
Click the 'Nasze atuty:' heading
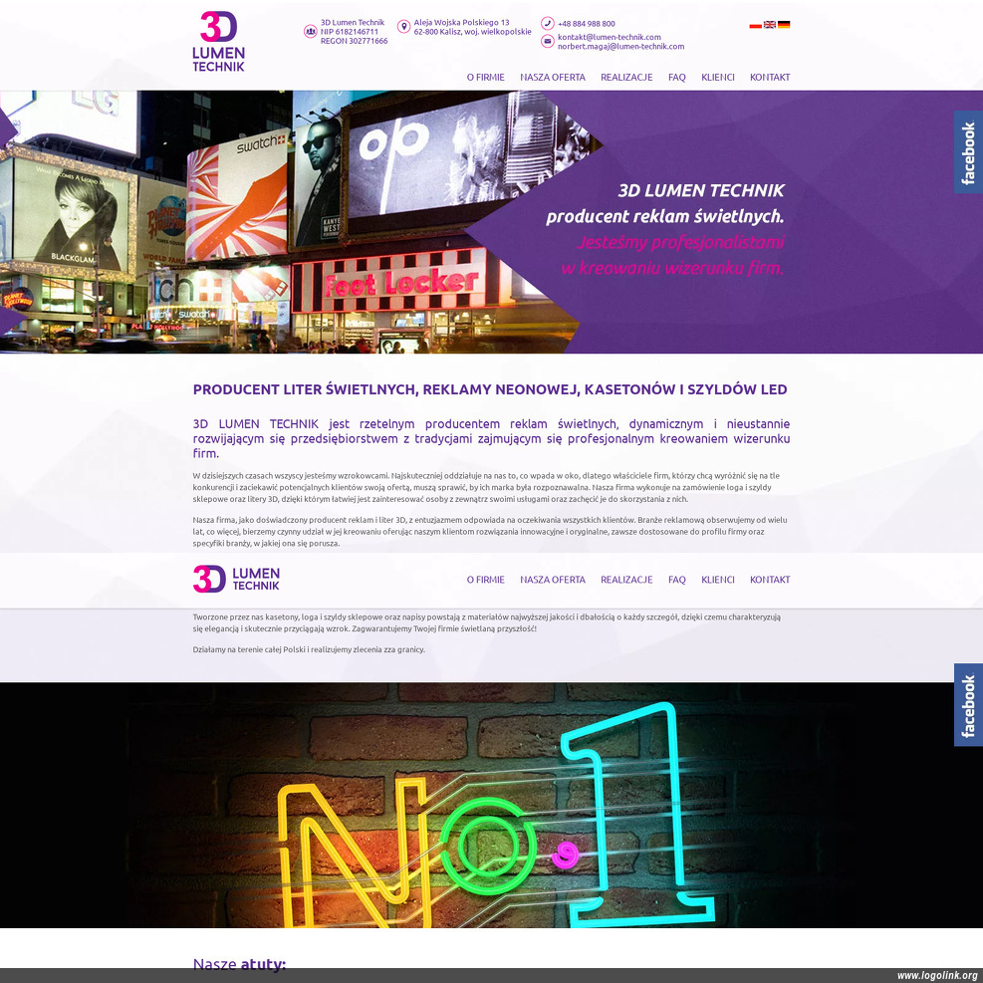239,963
